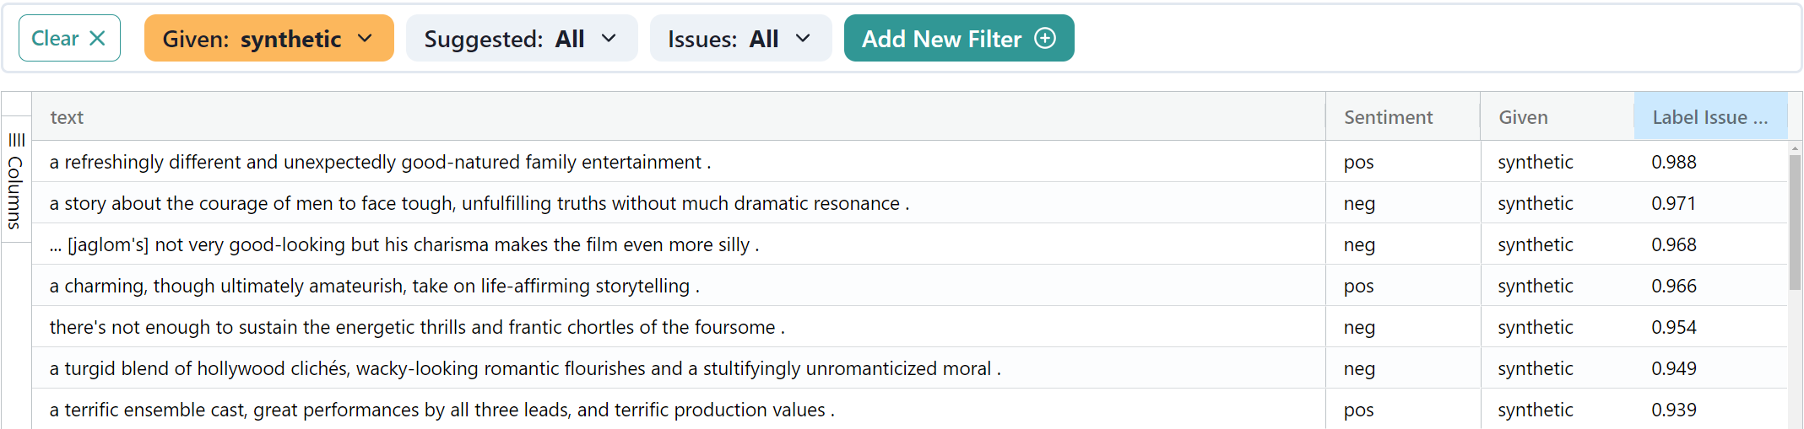
Task: Click the Clear filters button
Action: coord(69,38)
